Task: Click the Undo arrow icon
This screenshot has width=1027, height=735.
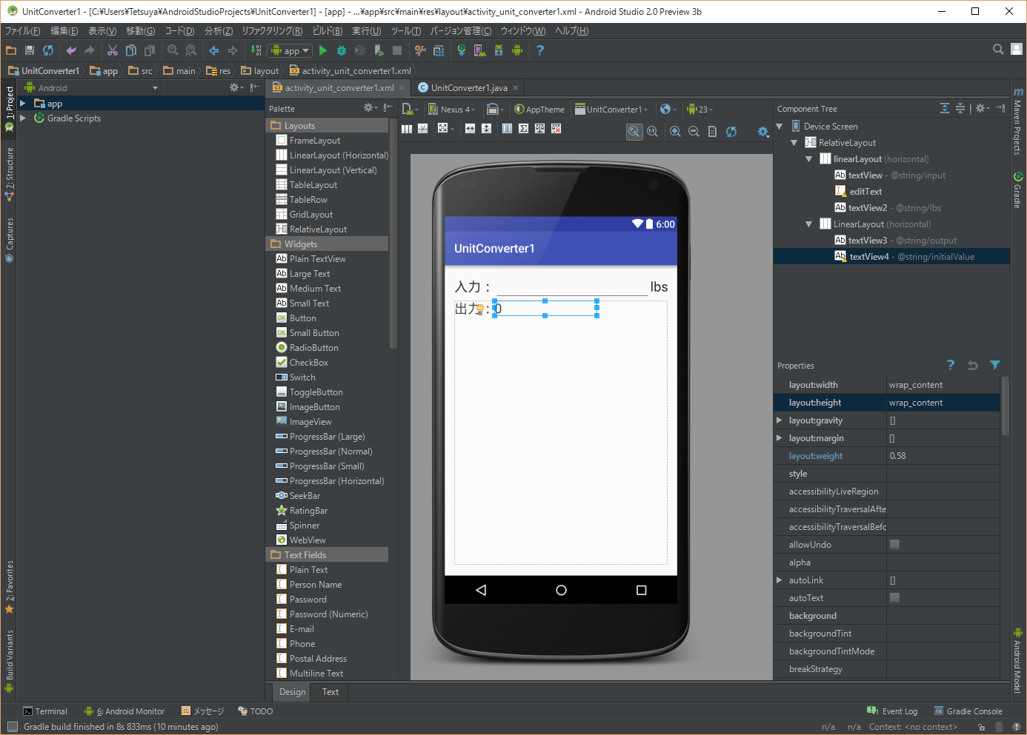Action: click(x=71, y=50)
